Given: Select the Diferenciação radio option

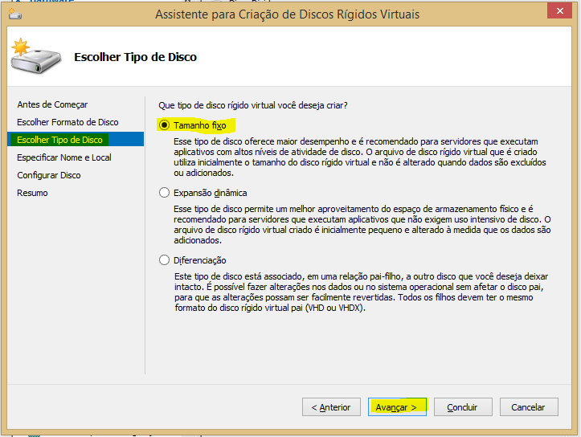Looking at the screenshot, I should pyautogui.click(x=164, y=260).
